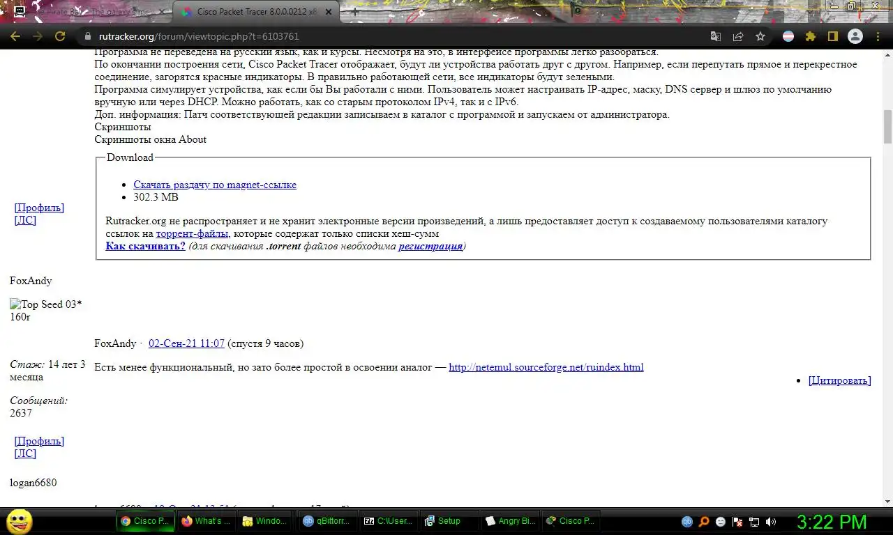
Task: Click the orange magnifier tray icon
Action: click(x=704, y=521)
